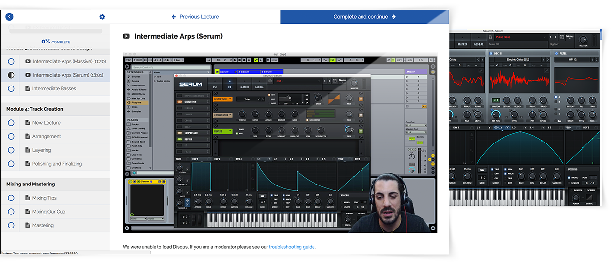Click the back arrow icon in the course sidebar

[9, 17]
